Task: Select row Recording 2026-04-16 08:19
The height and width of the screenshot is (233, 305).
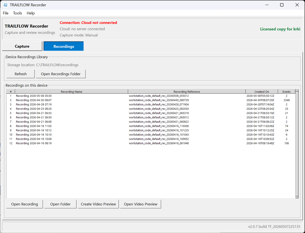Action: (x=151, y=143)
